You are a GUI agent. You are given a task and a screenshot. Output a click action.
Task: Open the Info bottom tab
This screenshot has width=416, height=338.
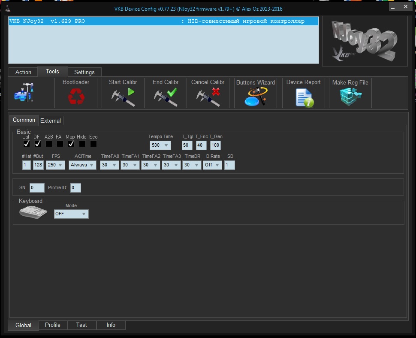[x=111, y=325]
